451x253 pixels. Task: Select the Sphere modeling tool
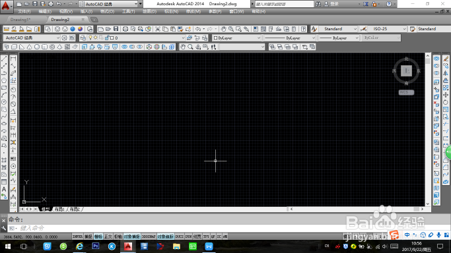pyautogui.click(x=37, y=47)
